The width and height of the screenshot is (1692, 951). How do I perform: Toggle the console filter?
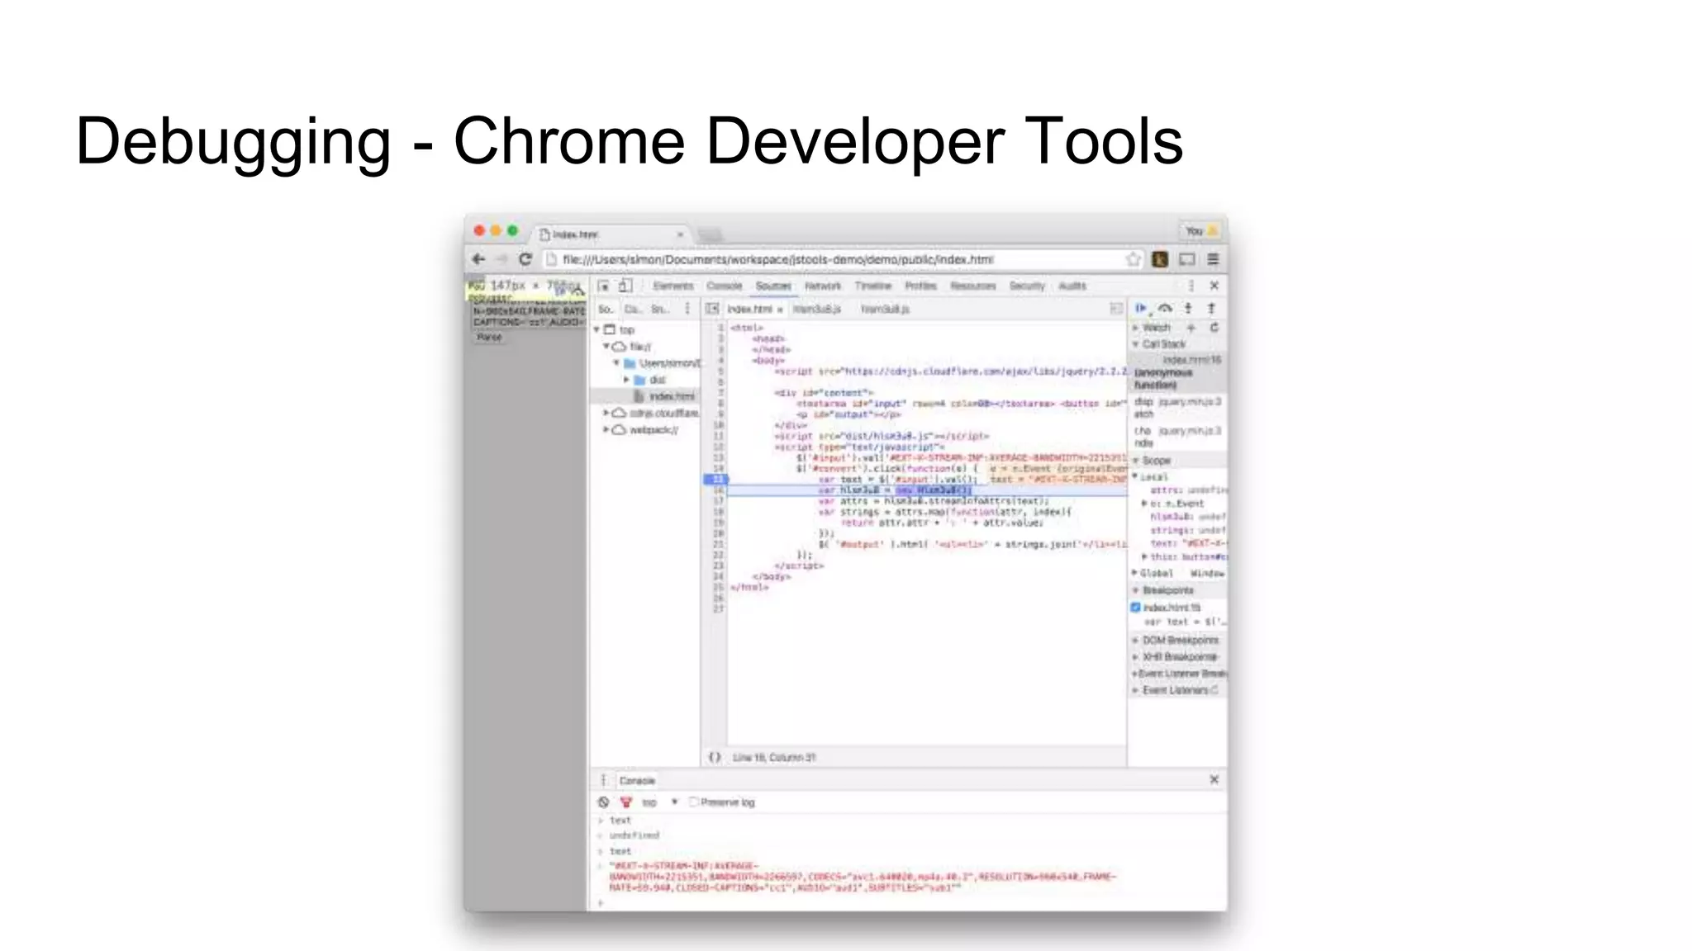point(626,802)
